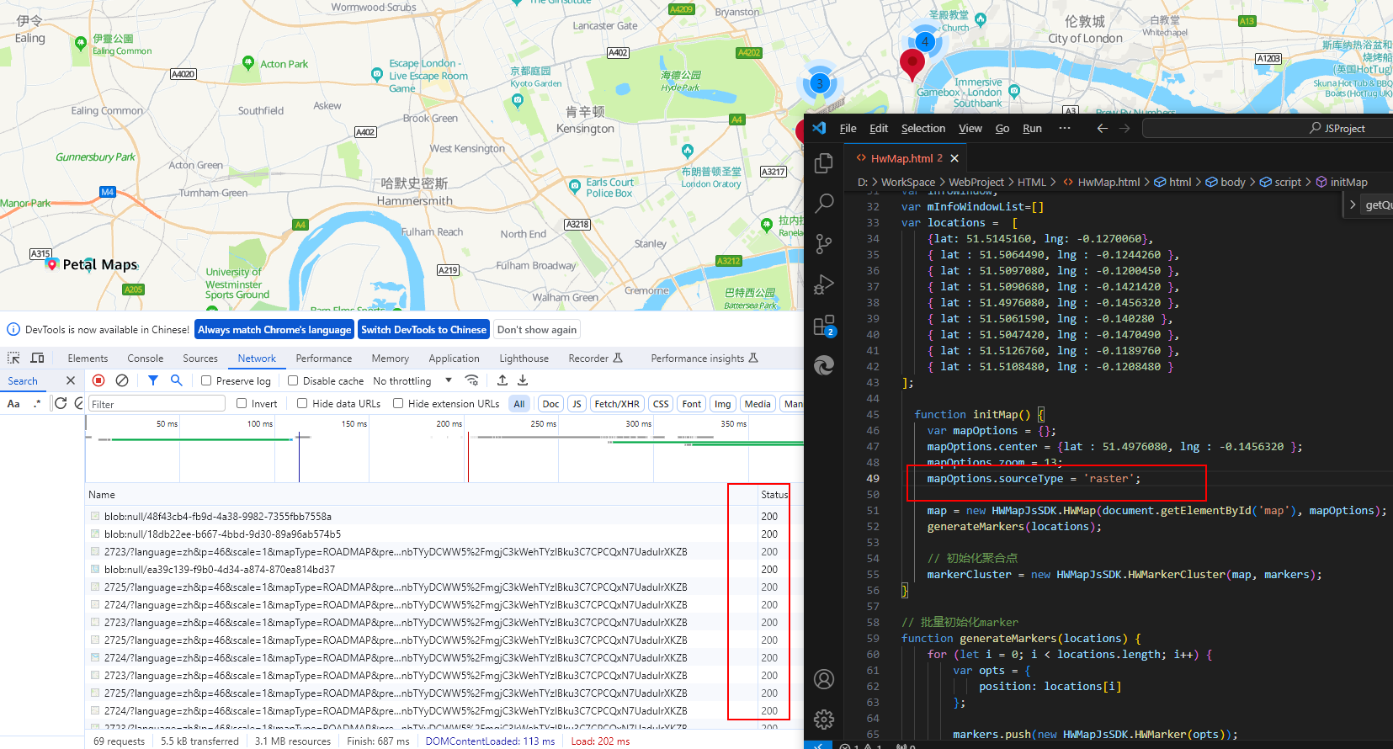Image resolution: width=1393 pixels, height=749 pixels.
Task: Check Hide extension URLs
Action: pyautogui.click(x=398, y=403)
